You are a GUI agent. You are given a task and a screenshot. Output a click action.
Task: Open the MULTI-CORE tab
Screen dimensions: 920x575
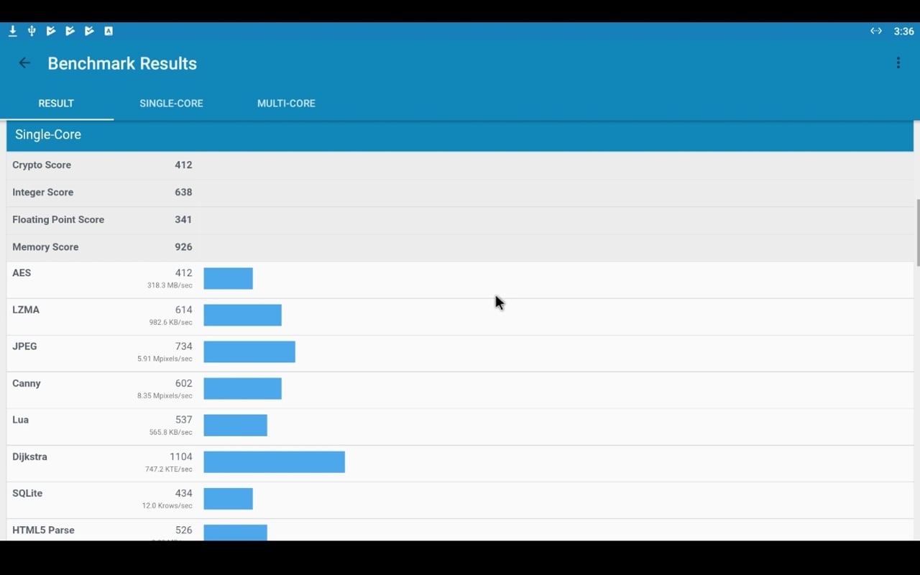tap(286, 103)
